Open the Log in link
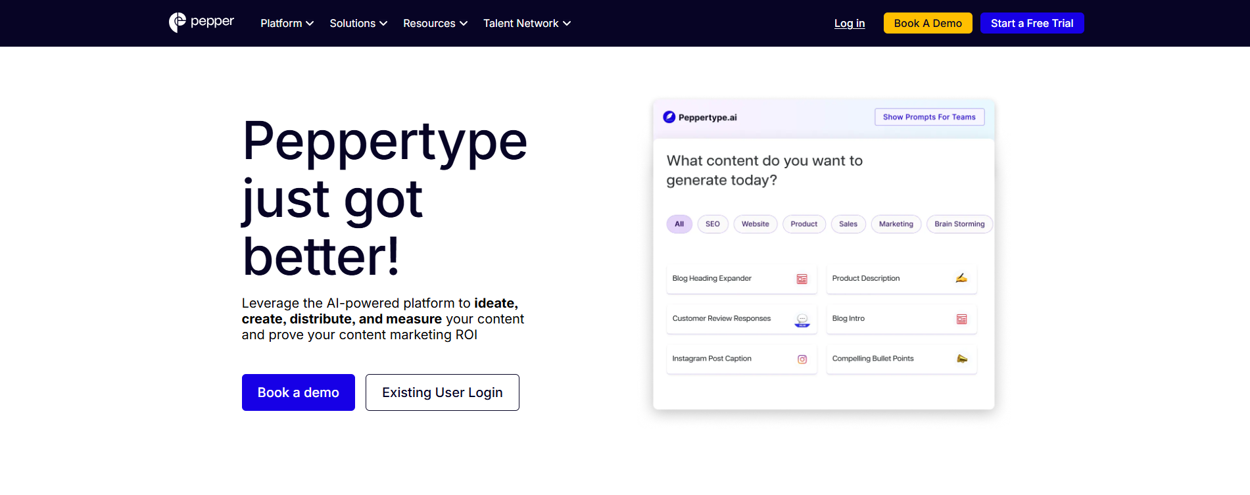This screenshot has width=1250, height=495. (850, 23)
